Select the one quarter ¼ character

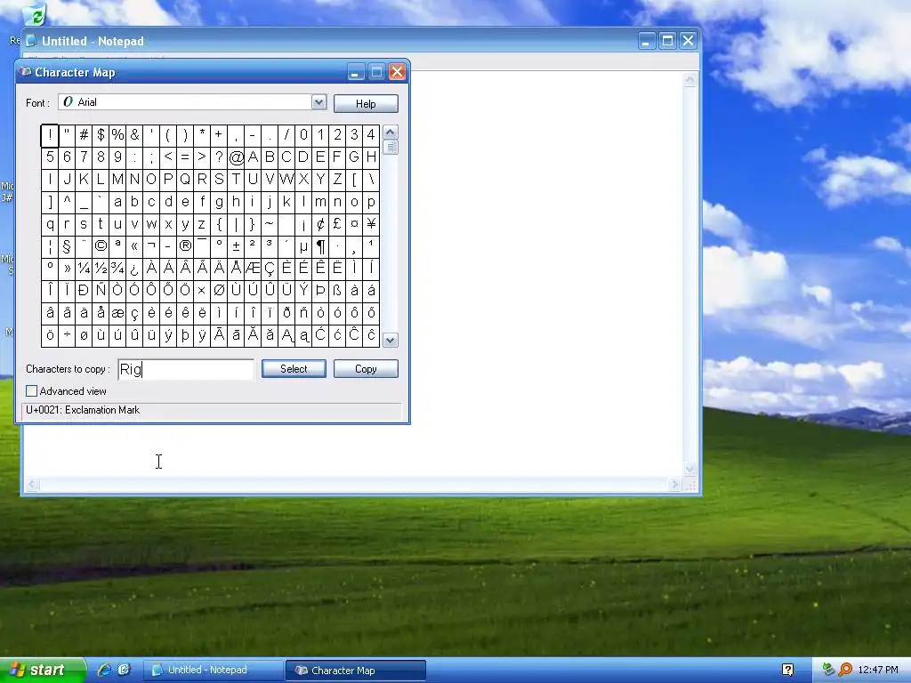(x=84, y=269)
